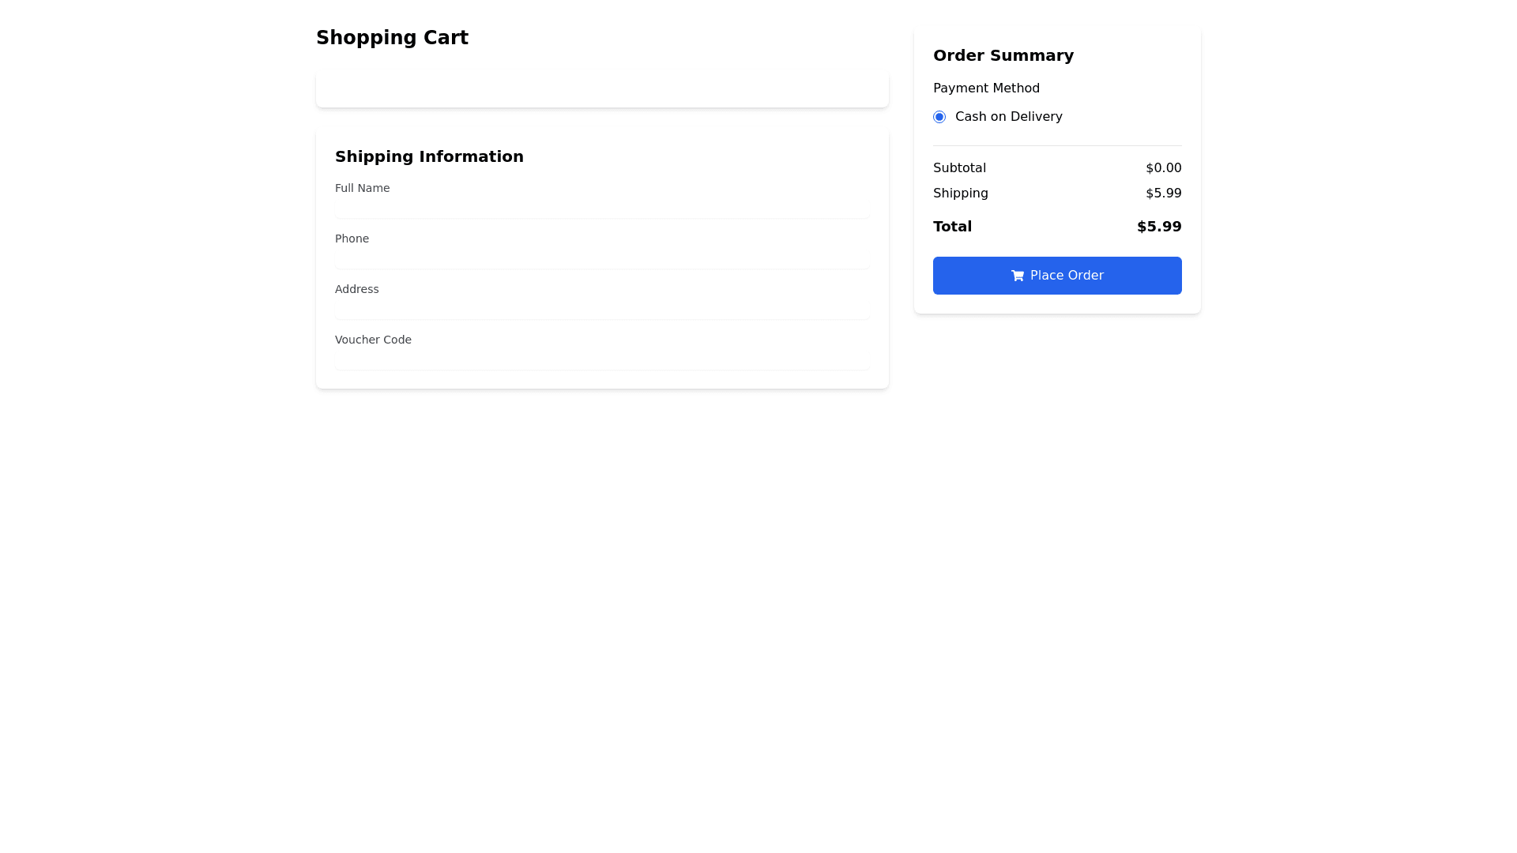Click into the Phone input field
1517x853 pixels.
tap(602, 259)
